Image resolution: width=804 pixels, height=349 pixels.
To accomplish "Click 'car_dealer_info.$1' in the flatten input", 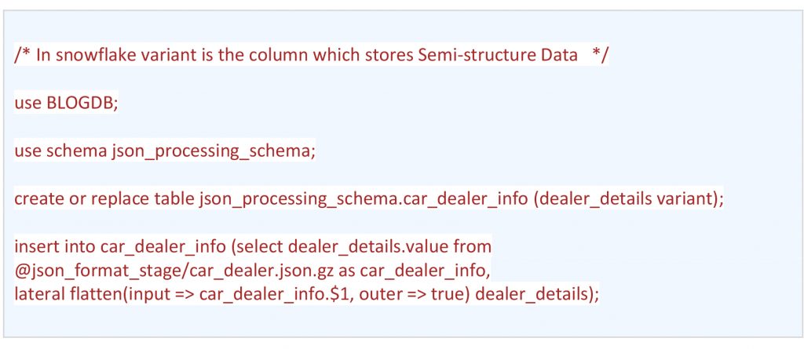I will [274, 296].
